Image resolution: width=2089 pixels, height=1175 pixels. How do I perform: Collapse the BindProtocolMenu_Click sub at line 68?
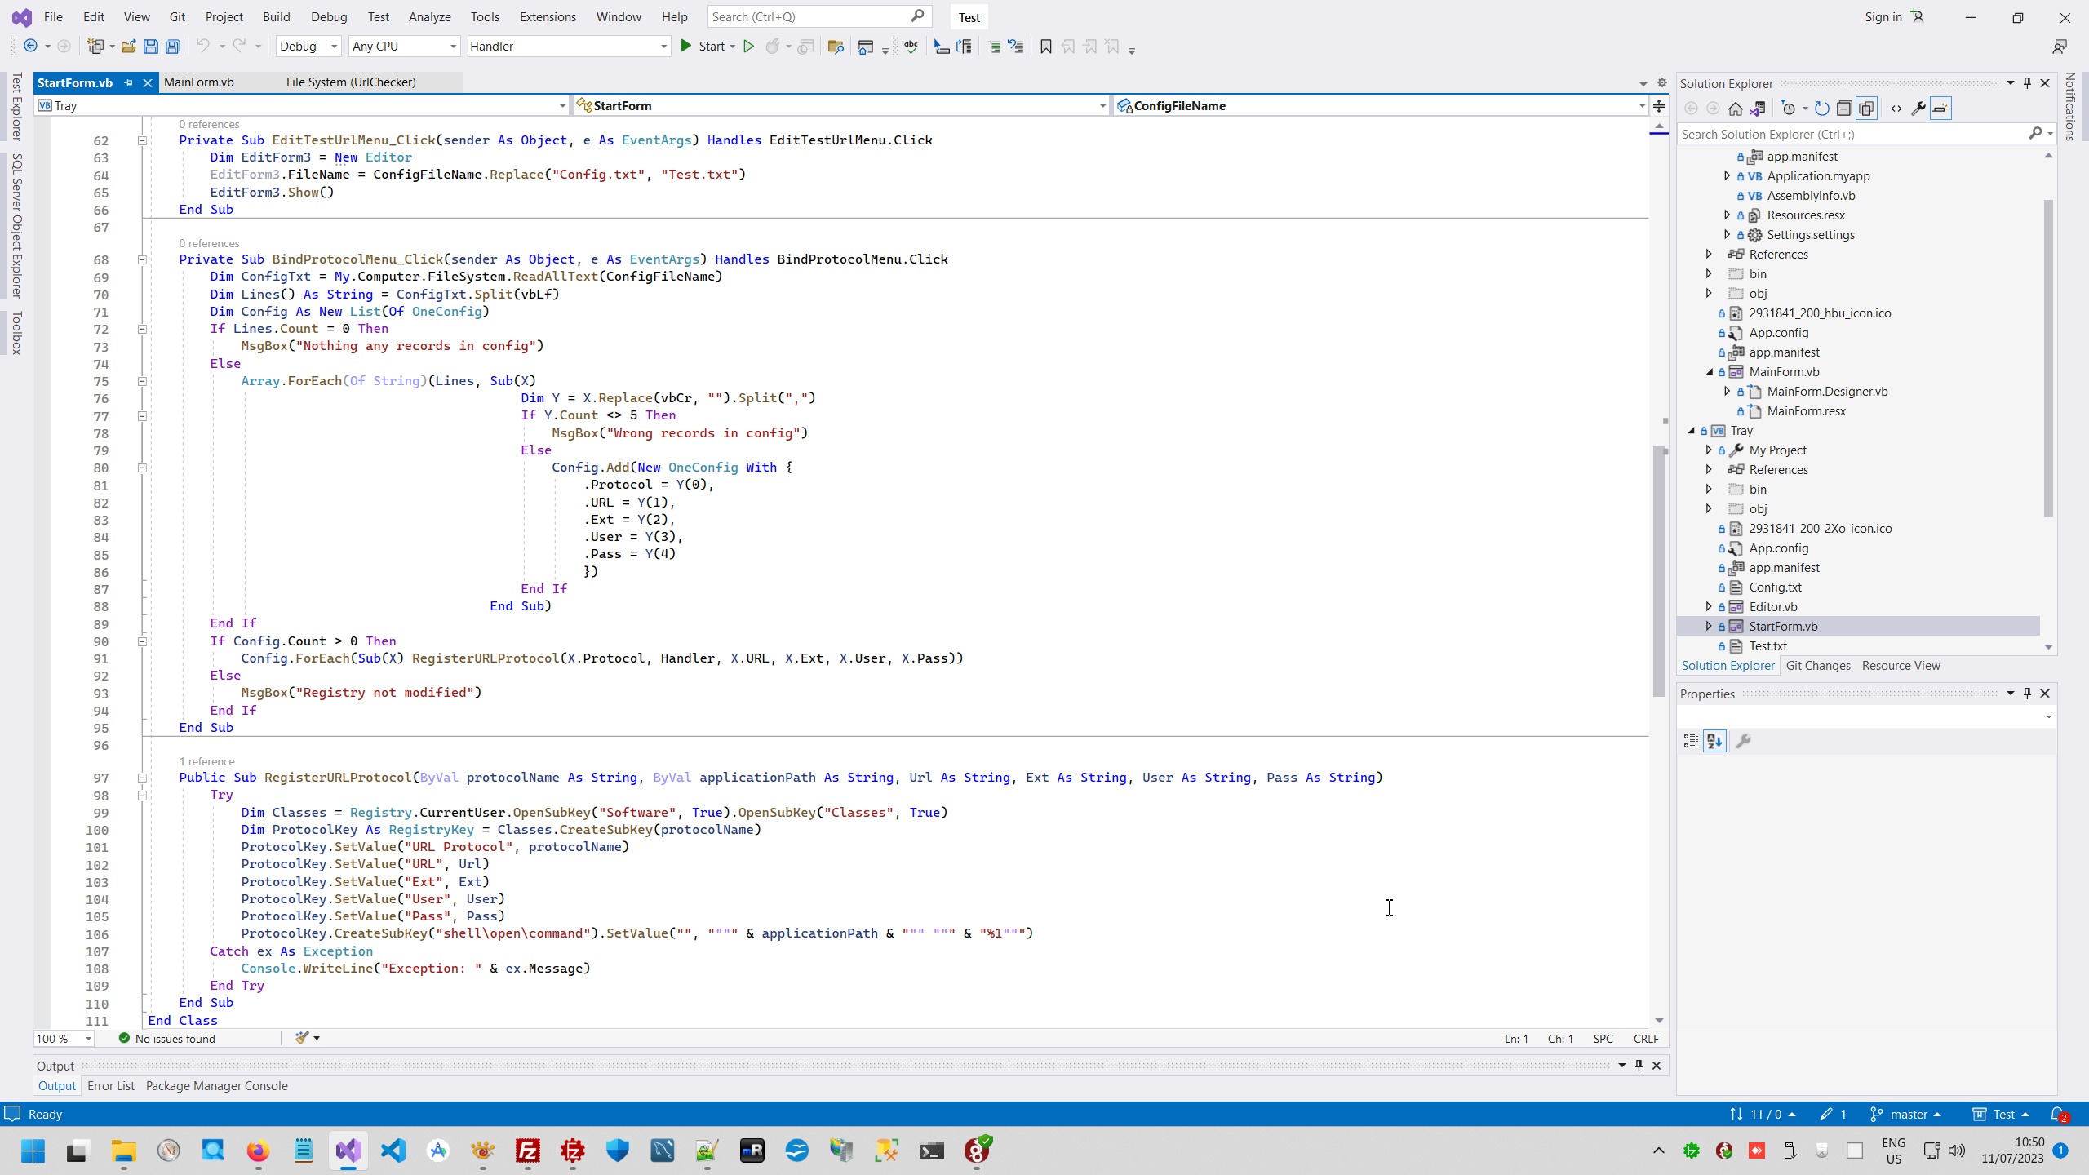[142, 259]
